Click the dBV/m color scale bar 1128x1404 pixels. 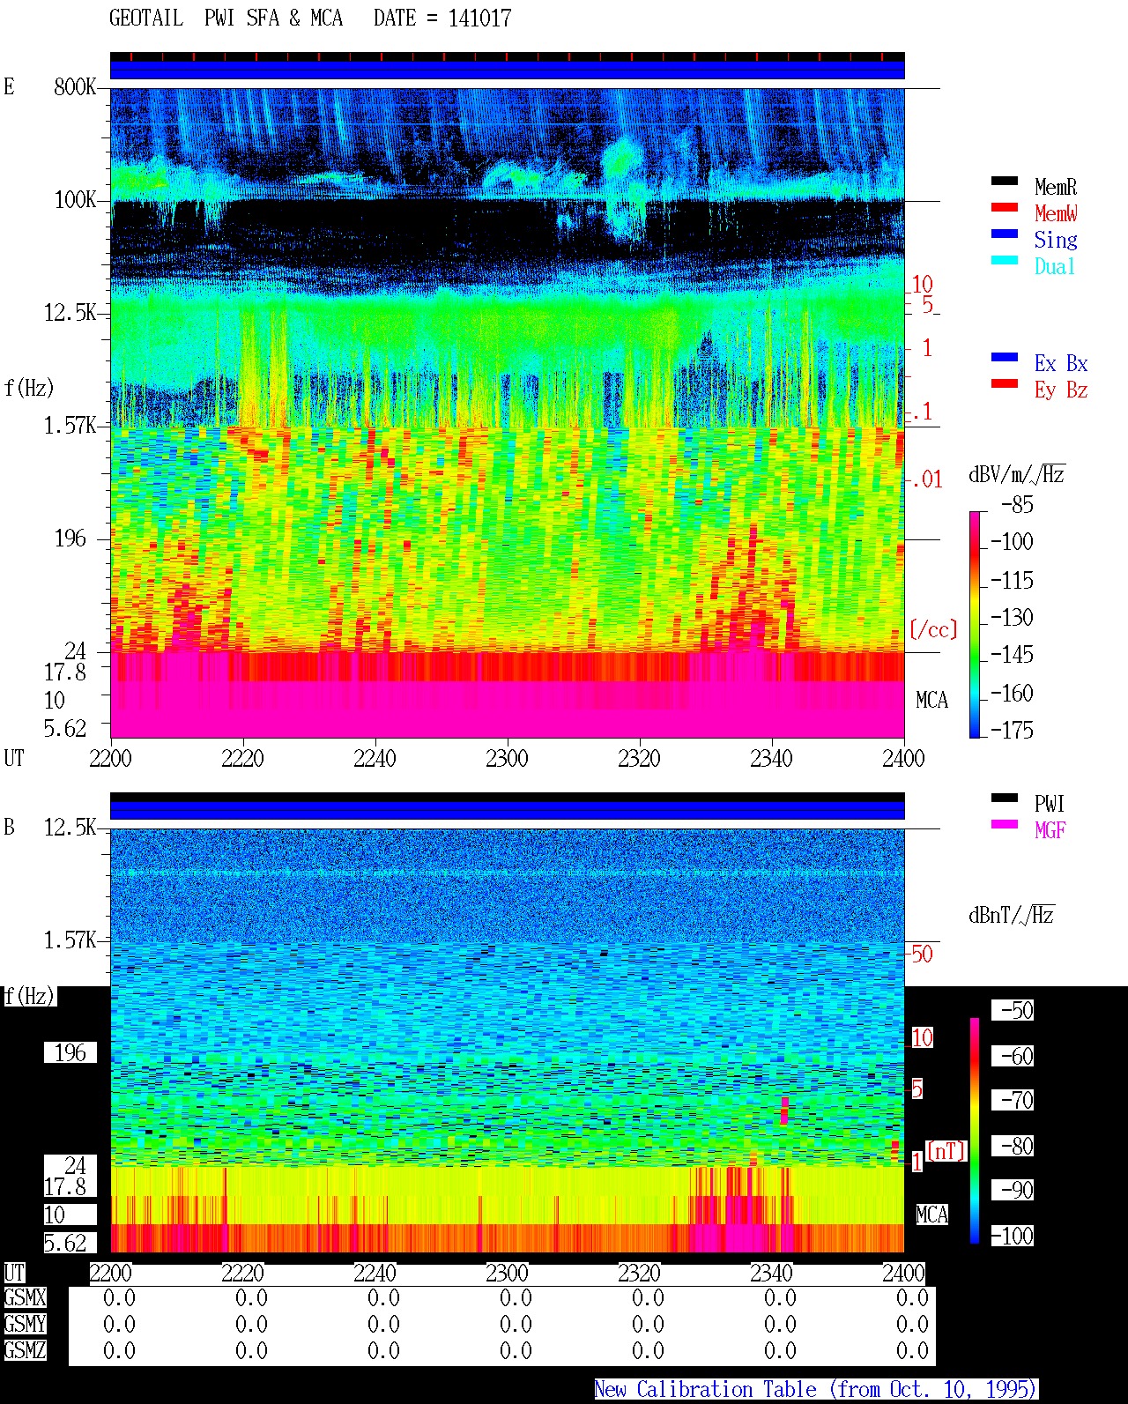click(x=975, y=624)
